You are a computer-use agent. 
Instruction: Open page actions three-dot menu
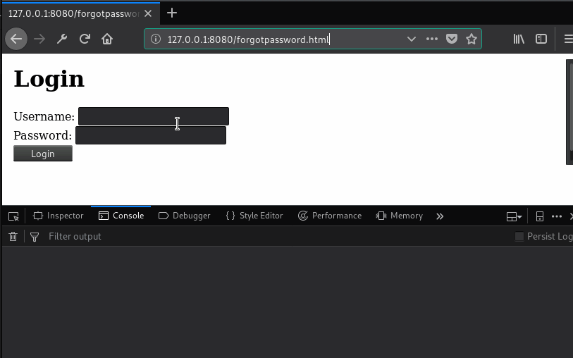click(x=432, y=39)
